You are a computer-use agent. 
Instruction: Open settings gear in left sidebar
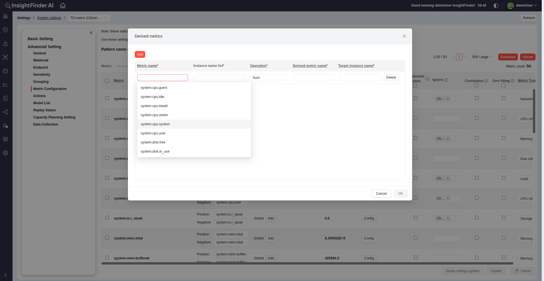pos(5,153)
